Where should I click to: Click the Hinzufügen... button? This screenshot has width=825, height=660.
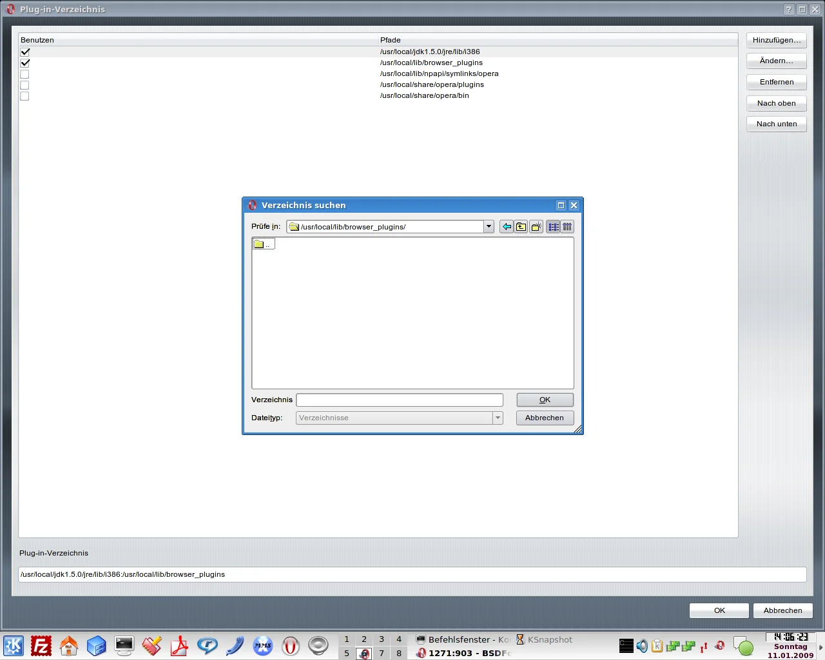[777, 40]
